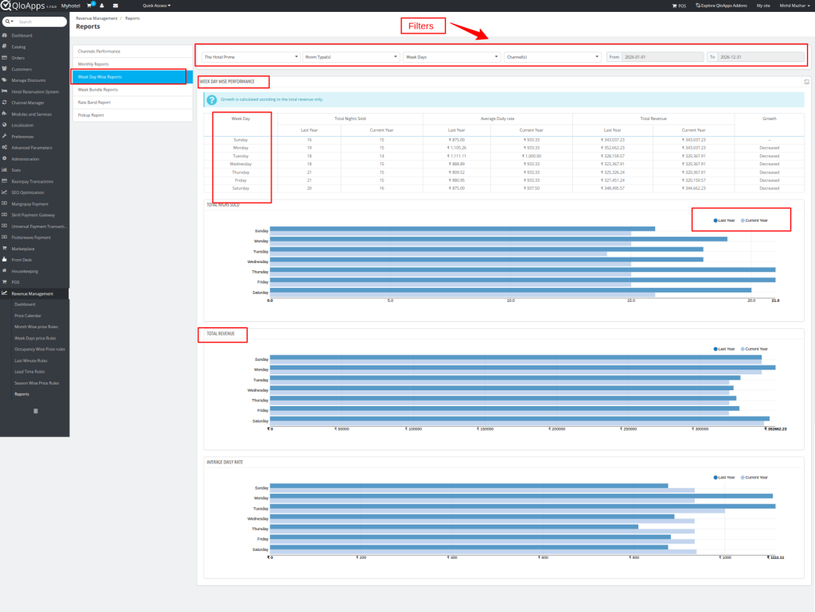The image size is (815, 612).
Task: Toggle Last Year series in Total Nights Sold legend
Action: coord(724,220)
